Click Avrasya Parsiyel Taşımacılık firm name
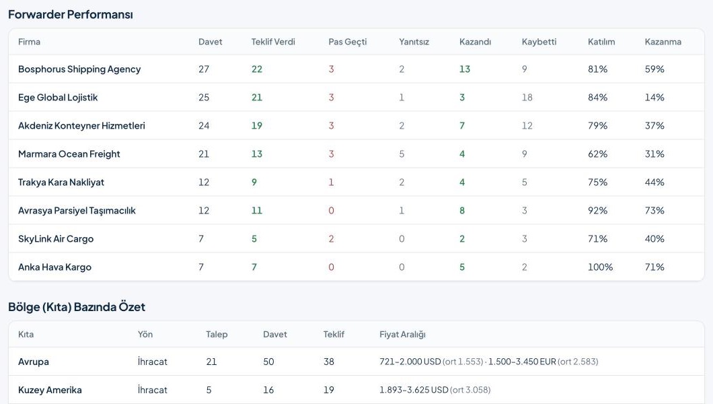The height and width of the screenshot is (404, 713). (77, 210)
